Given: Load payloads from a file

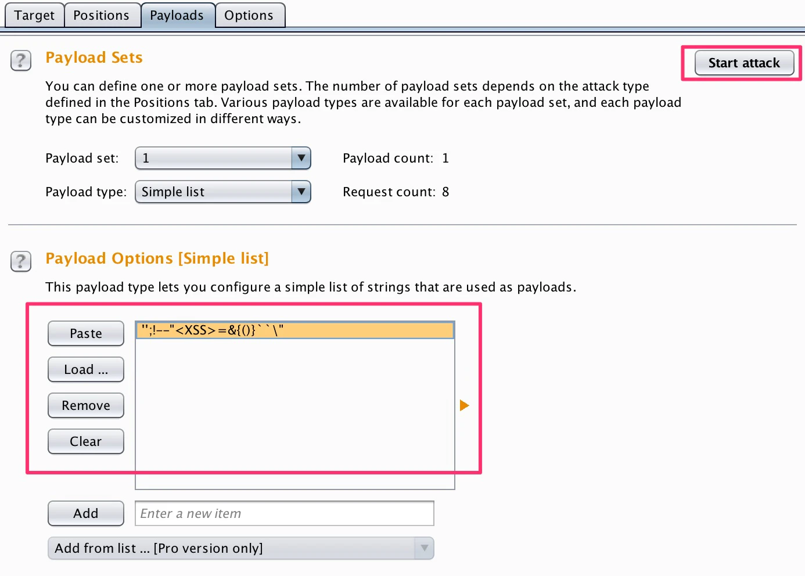Looking at the screenshot, I should [85, 369].
